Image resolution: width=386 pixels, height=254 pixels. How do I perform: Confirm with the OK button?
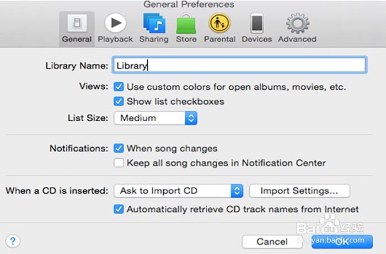tap(342, 241)
